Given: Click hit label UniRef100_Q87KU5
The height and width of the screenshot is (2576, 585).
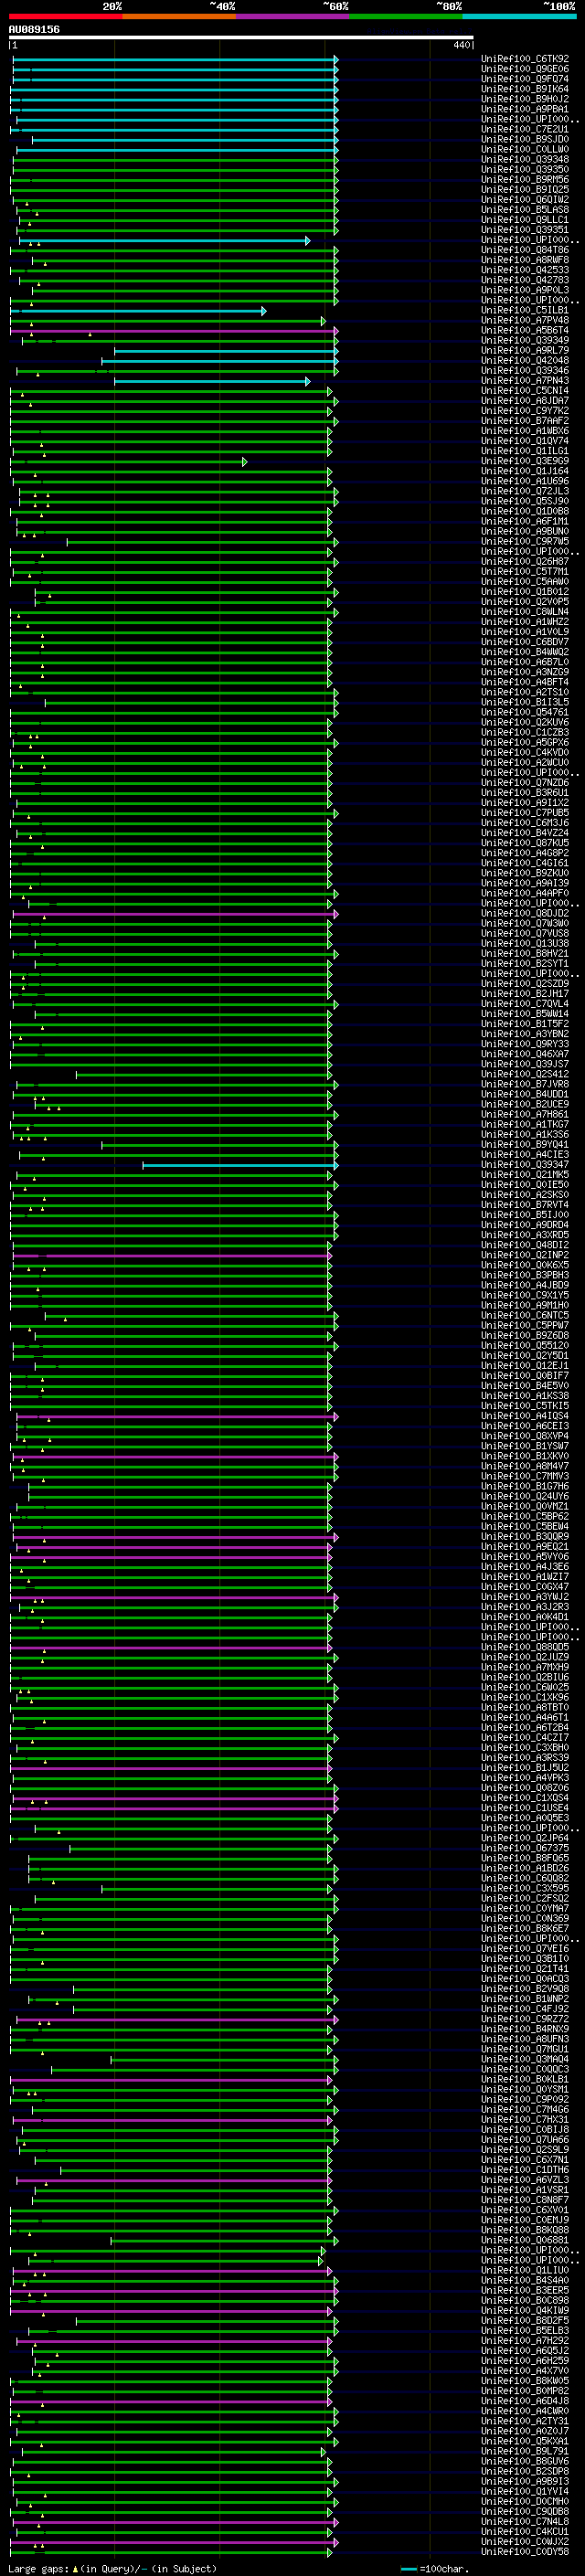Looking at the screenshot, I should [525, 843].
